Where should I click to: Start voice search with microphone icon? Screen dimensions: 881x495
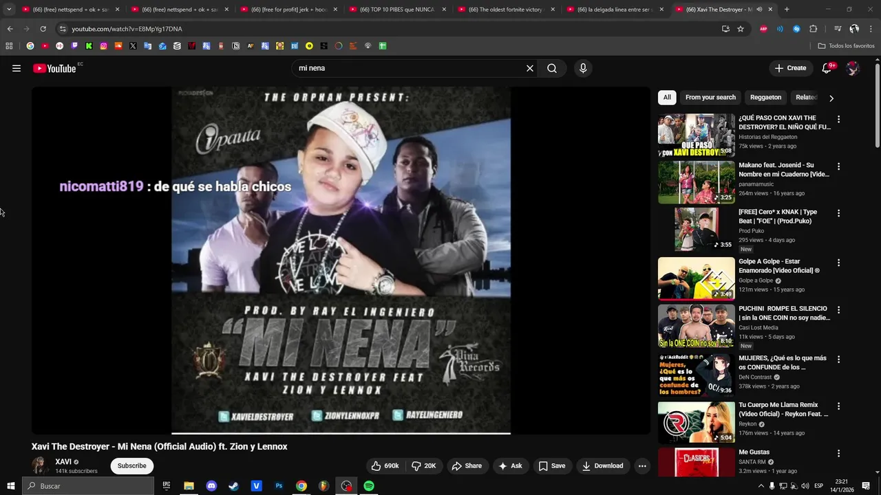[583, 68]
